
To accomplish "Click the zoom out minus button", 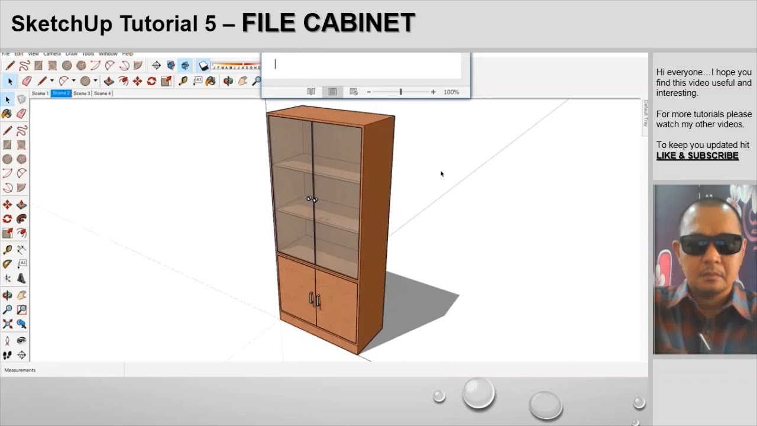I will [368, 92].
